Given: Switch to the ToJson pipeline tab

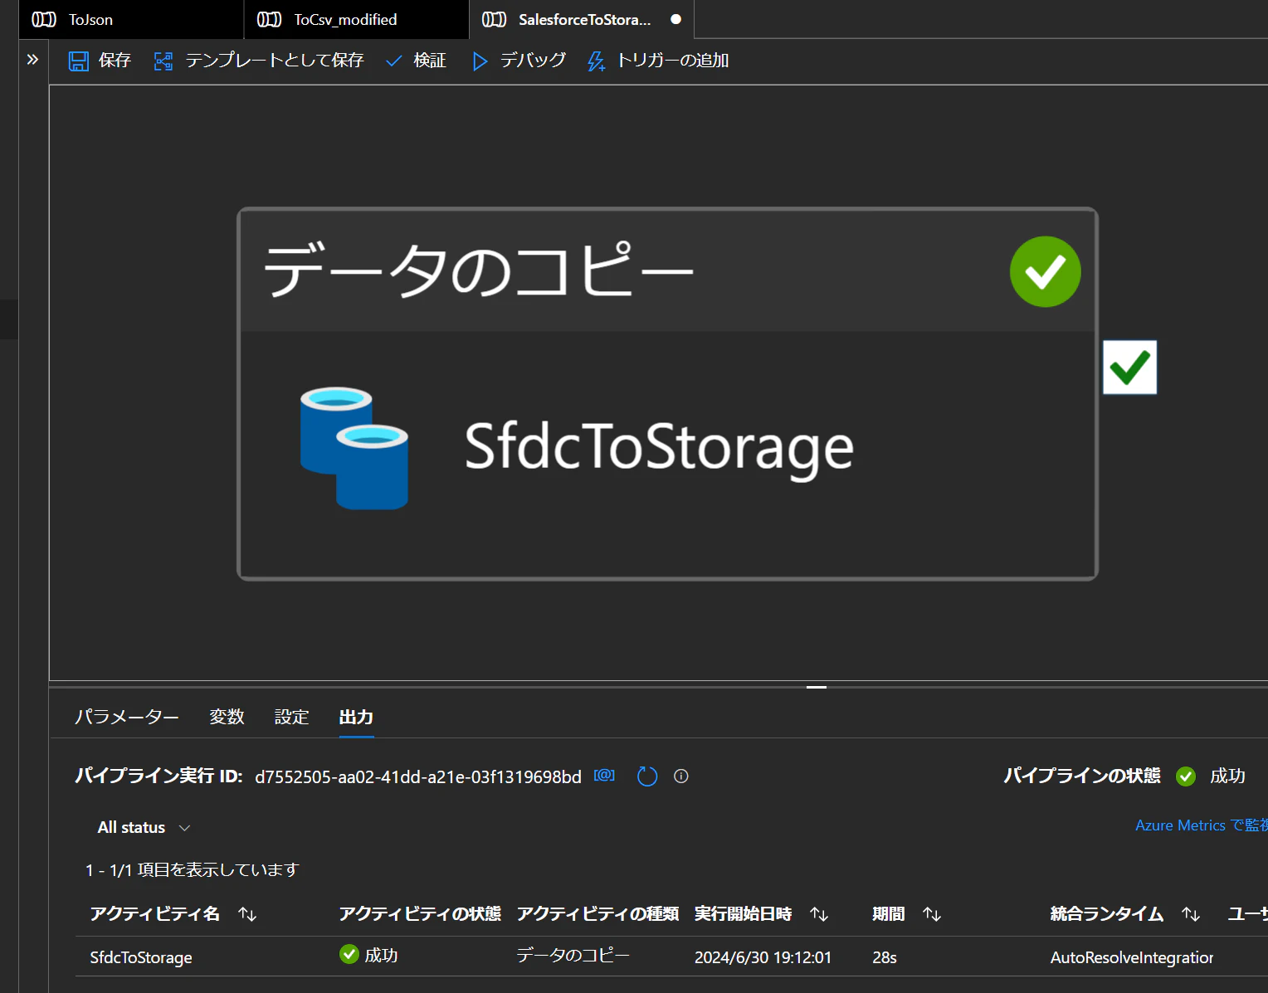Looking at the screenshot, I should tap(131, 19).
